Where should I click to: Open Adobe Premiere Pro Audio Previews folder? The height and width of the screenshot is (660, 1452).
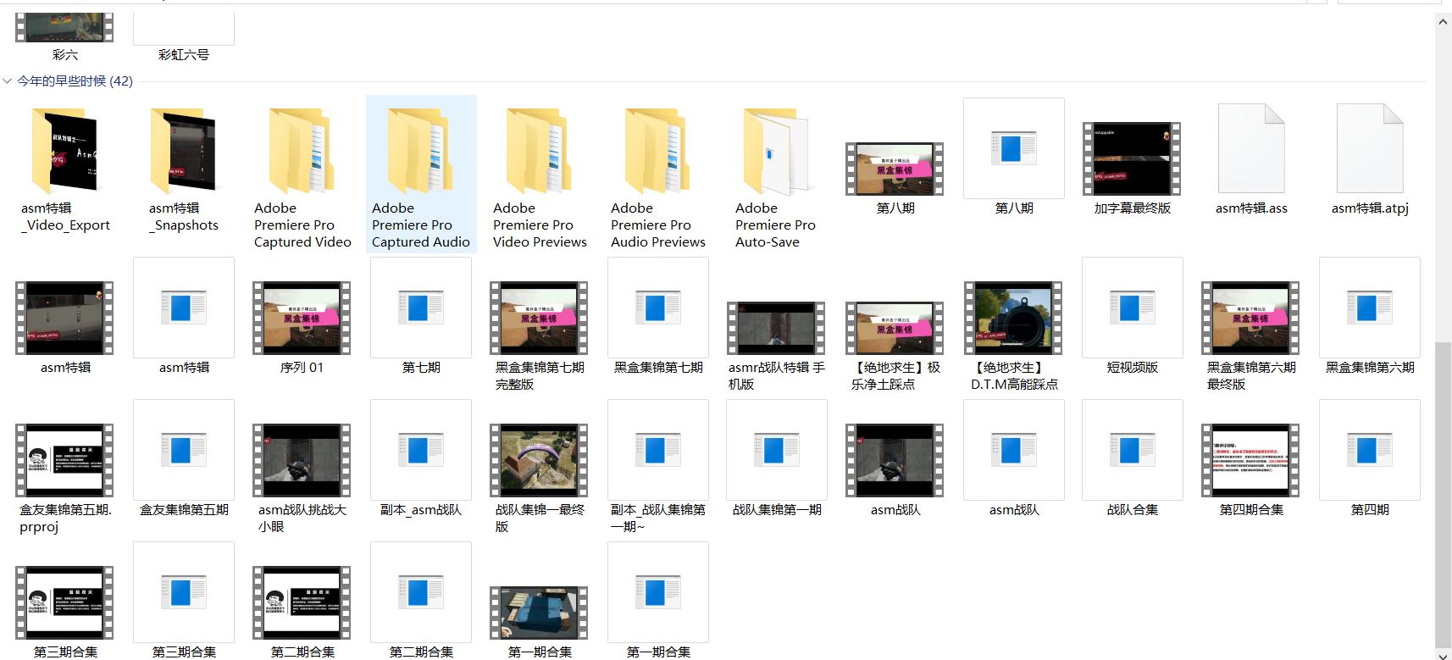click(658, 153)
